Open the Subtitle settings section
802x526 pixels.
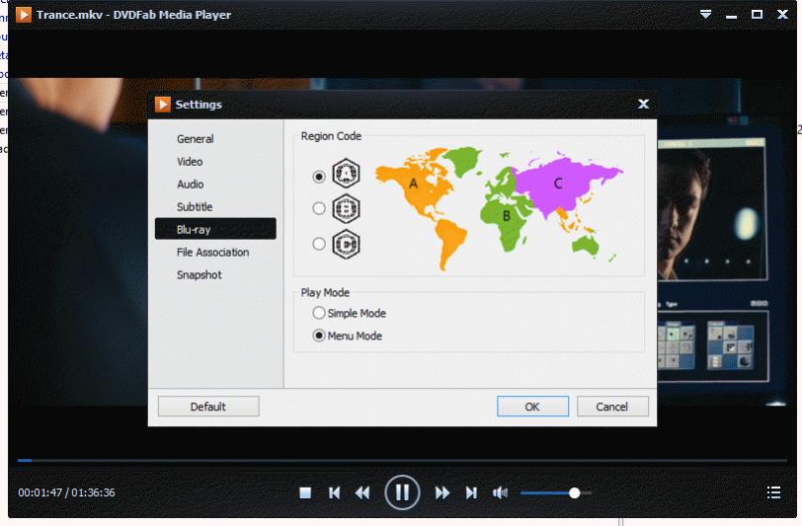(x=195, y=207)
